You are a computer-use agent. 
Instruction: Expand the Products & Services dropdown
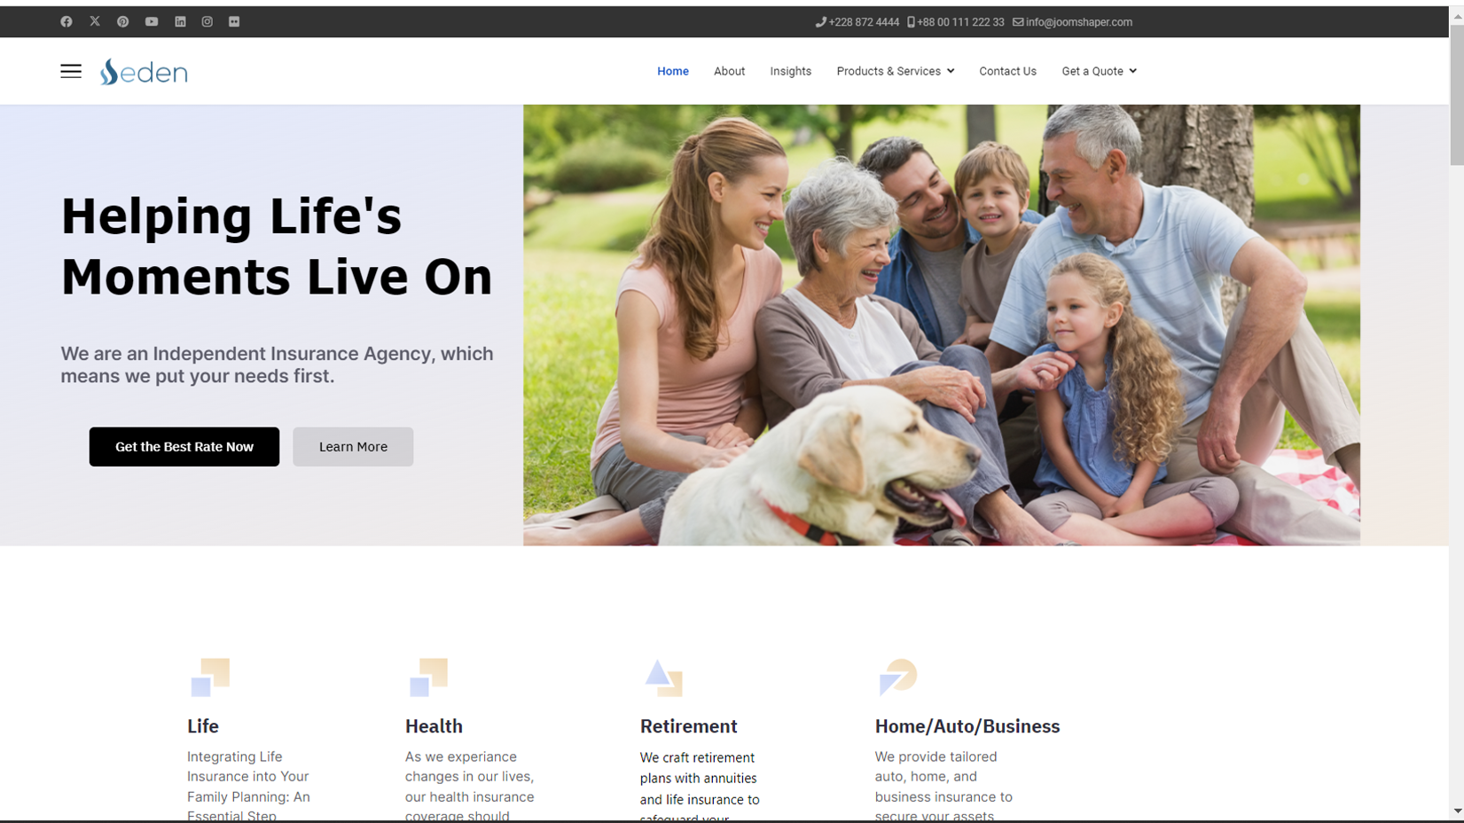point(896,71)
